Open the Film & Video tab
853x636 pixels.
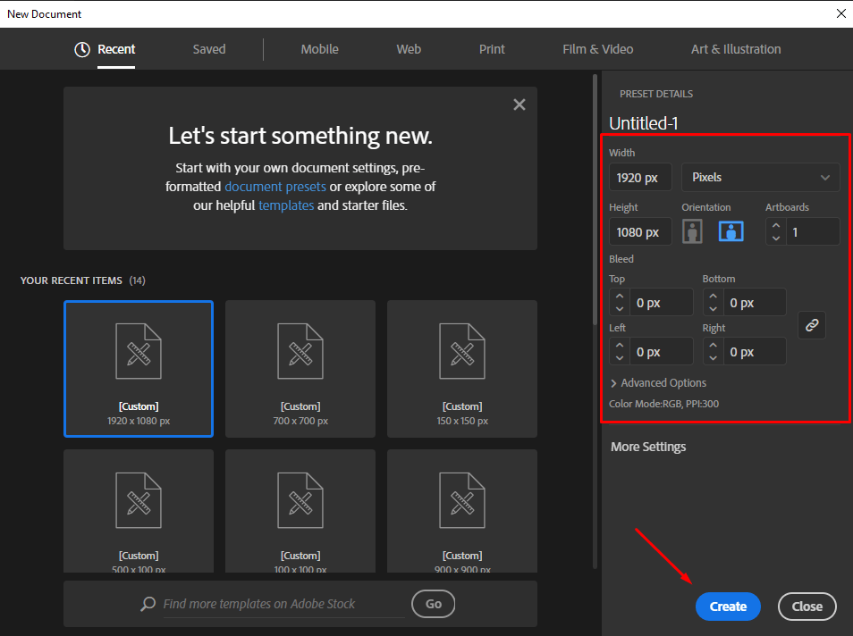[x=597, y=50]
